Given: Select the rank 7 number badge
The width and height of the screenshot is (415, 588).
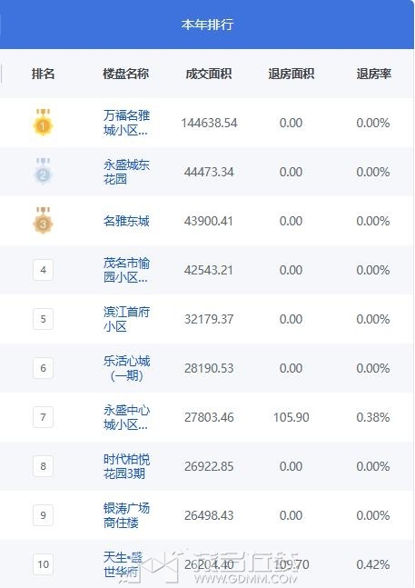Looking at the screenshot, I should point(43,417).
